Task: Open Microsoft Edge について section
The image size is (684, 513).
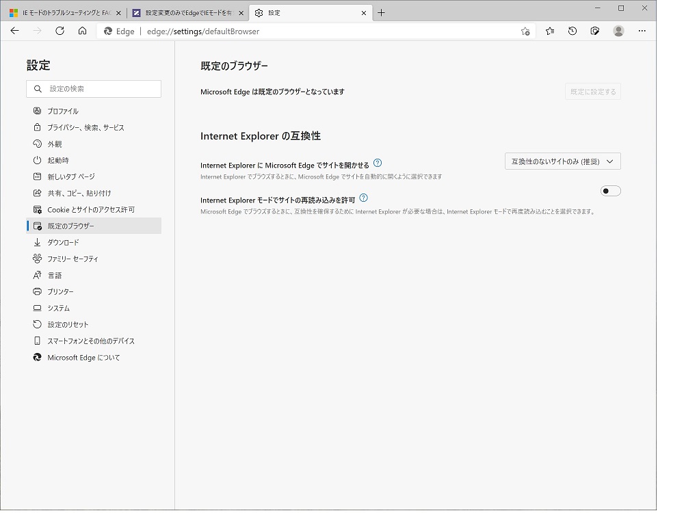Action: pos(94,357)
